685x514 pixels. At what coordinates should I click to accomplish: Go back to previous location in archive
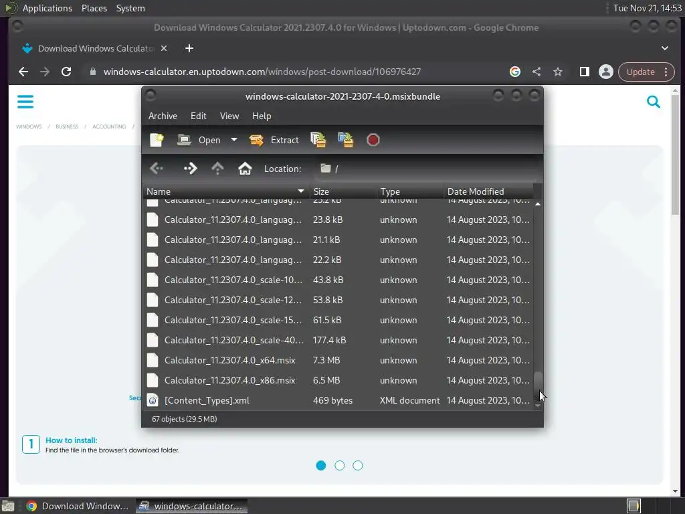[157, 168]
